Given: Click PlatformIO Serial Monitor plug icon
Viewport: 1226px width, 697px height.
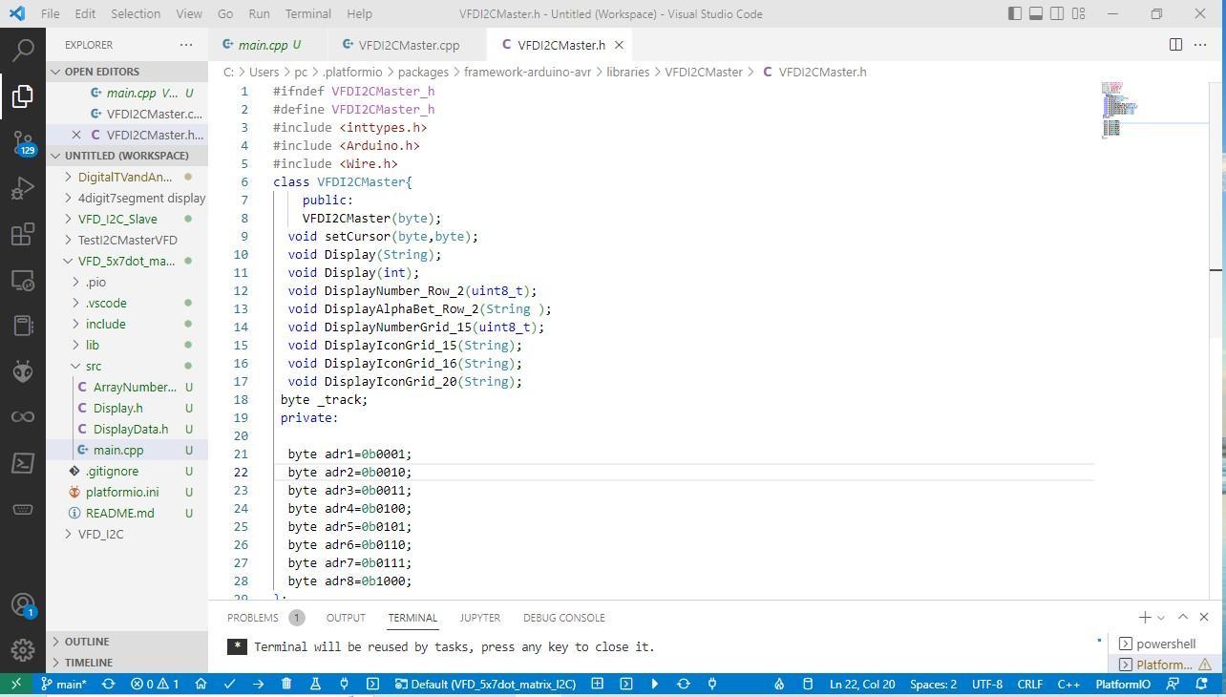Looking at the screenshot, I should 344,684.
